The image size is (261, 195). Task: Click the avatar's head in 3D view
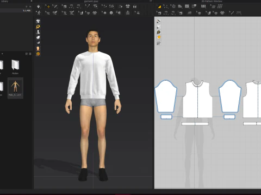point(93,38)
